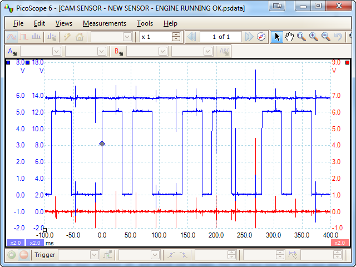Go to the previous waveform buffer
Image resolution: width=356 pixels, height=267 pixels.
[192, 37]
